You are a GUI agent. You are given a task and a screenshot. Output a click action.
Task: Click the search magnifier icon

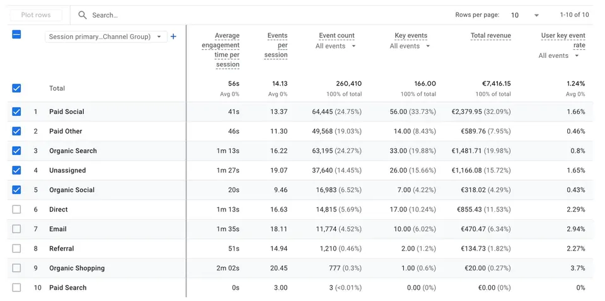coord(82,15)
